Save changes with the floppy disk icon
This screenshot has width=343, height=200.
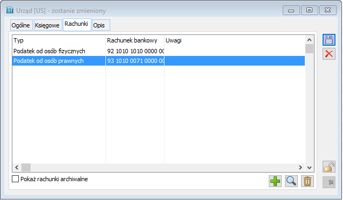coord(329,40)
